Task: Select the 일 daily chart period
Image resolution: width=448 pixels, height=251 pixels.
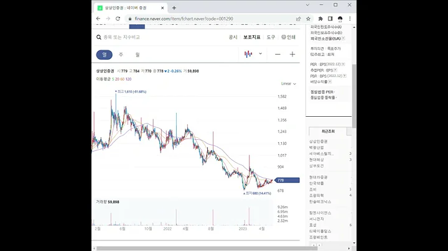Action: (x=105, y=55)
